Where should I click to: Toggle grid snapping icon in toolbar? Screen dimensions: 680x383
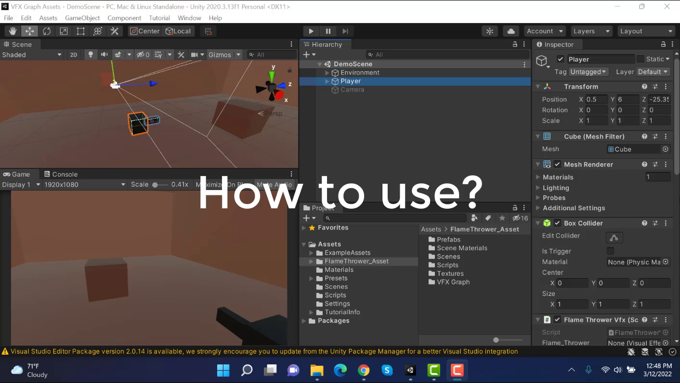pos(208,31)
